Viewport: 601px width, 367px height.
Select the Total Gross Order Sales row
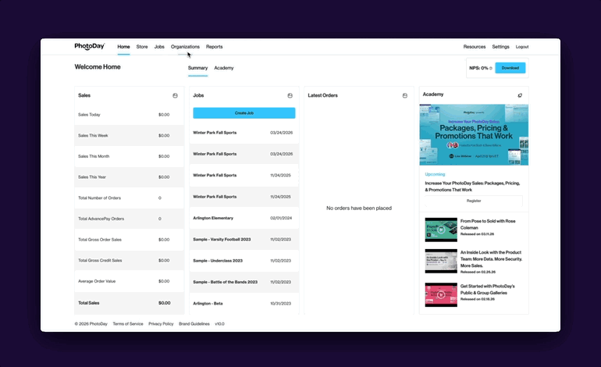(x=129, y=240)
